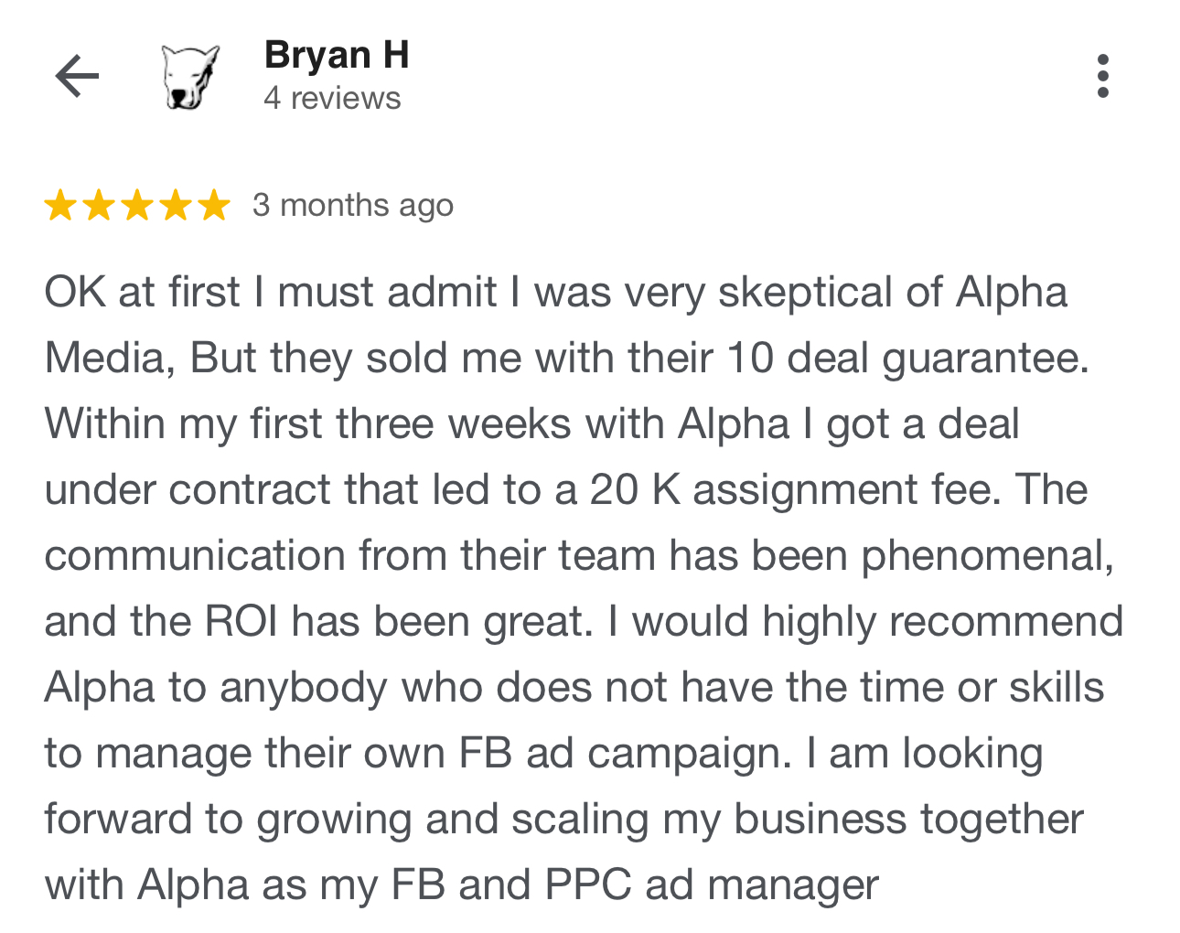
Task: Click the third yellow rating star
Action: point(137,205)
